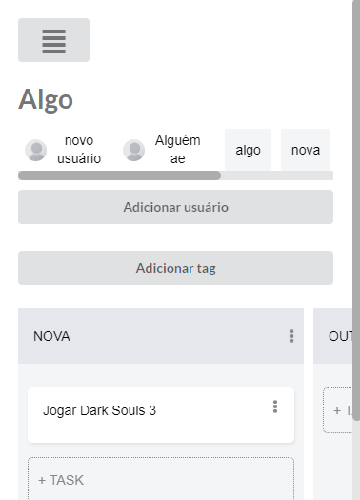Screen dimensions: 360x500
Task: Select the algo tag
Action: tap(248, 150)
